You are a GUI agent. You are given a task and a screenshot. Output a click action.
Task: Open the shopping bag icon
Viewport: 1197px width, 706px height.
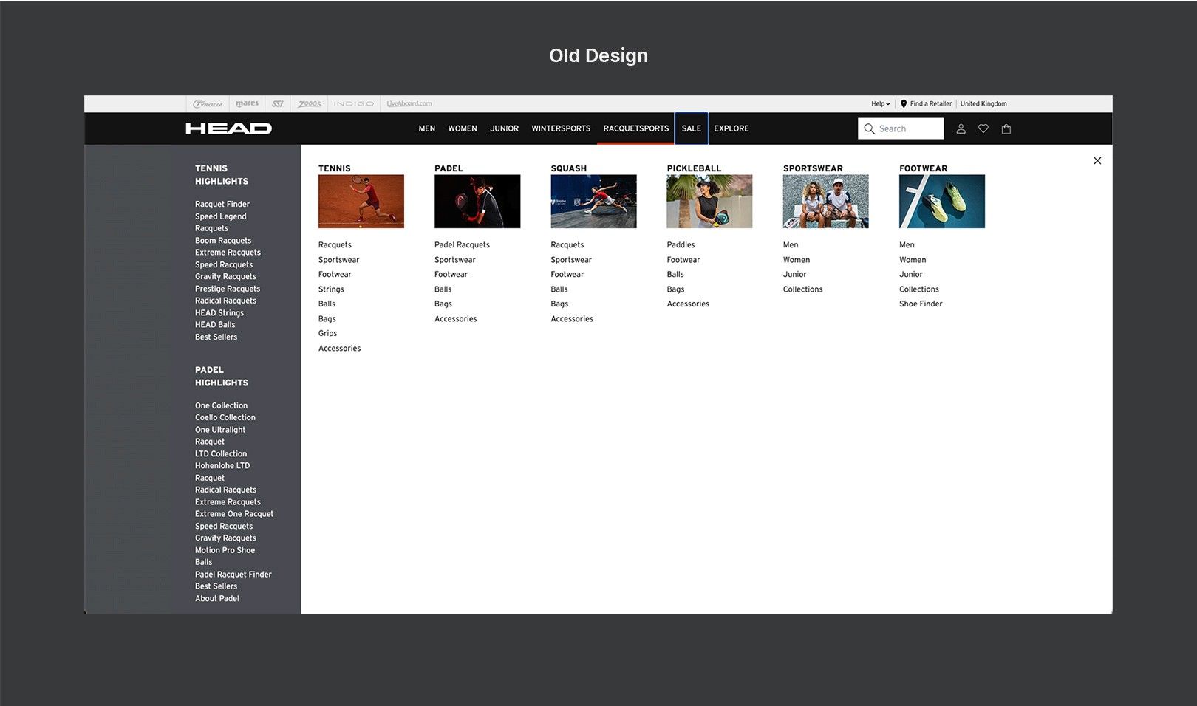coord(1006,128)
